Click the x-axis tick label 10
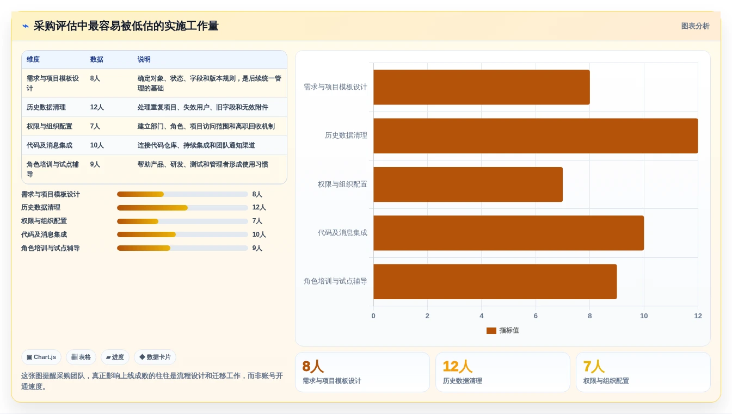Image resolution: width=732 pixels, height=414 pixels. 644,316
